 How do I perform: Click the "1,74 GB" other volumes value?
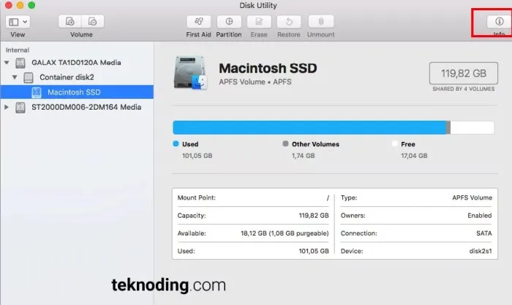click(x=304, y=156)
